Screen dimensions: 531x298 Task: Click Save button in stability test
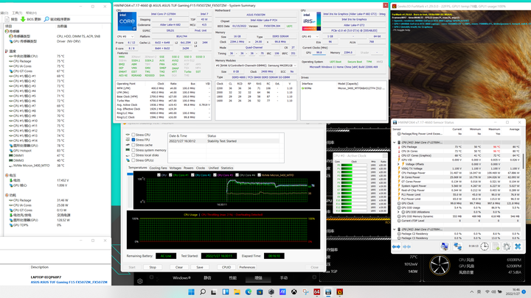tap(200, 267)
